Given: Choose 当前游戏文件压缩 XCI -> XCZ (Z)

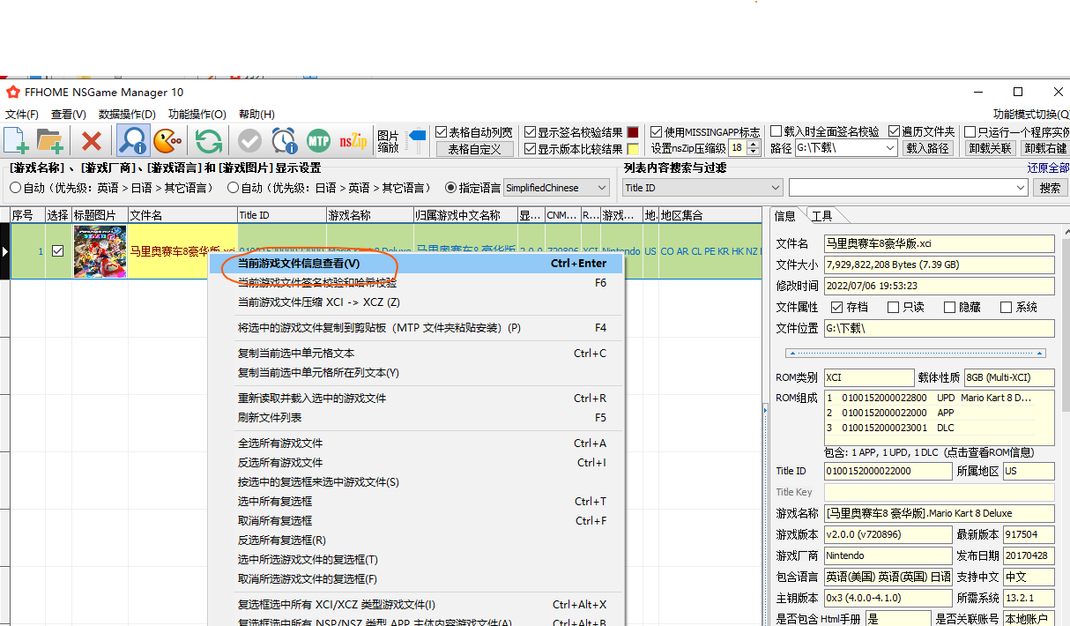Looking at the screenshot, I should pos(416,302).
